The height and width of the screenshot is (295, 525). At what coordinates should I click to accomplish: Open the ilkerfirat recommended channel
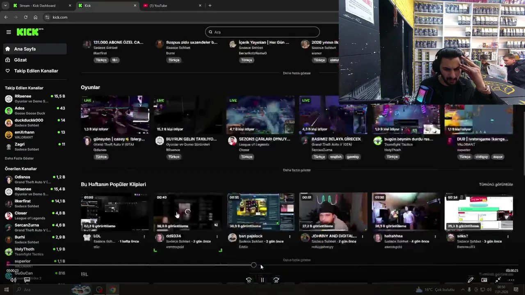point(34,204)
